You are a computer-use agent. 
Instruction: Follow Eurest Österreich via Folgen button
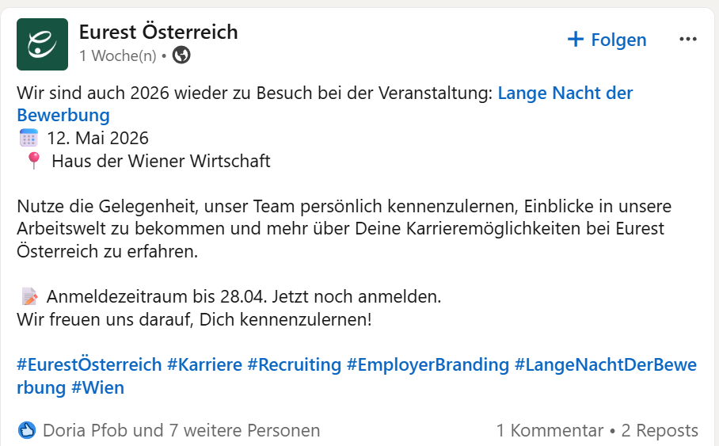[607, 40]
